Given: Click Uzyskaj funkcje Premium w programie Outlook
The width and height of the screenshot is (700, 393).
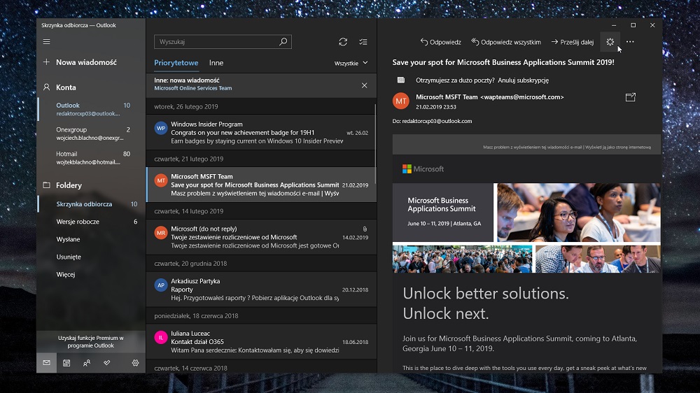Looking at the screenshot, I should [91, 342].
